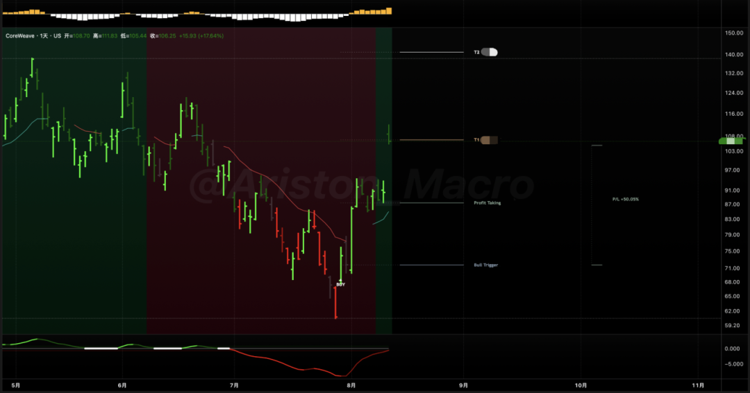Click the horizontal line beside Profit Taking label
The image size is (750, 393).
431,203
